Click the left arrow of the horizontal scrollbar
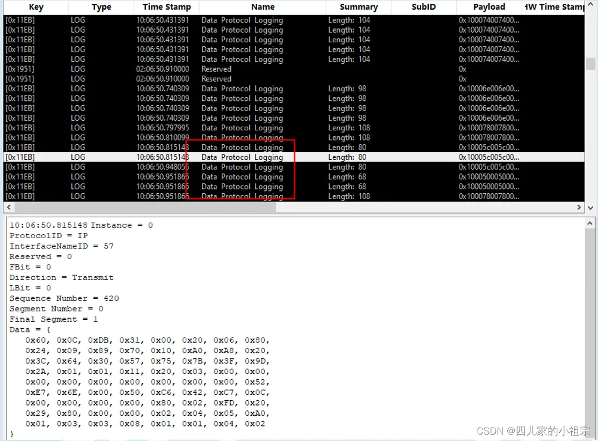Image resolution: width=598 pixels, height=441 pixels. tap(9, 207)
